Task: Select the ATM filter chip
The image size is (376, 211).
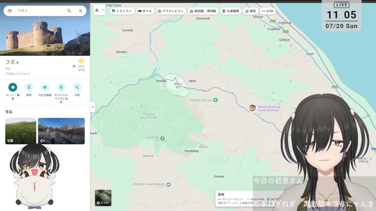Action: pos(267,11)
